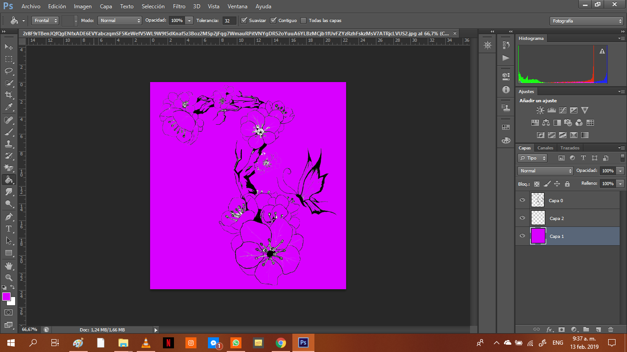Screen dimensions: 627x352
Task: Toggle the Contiguo checkbox
Action: (274, 20)
